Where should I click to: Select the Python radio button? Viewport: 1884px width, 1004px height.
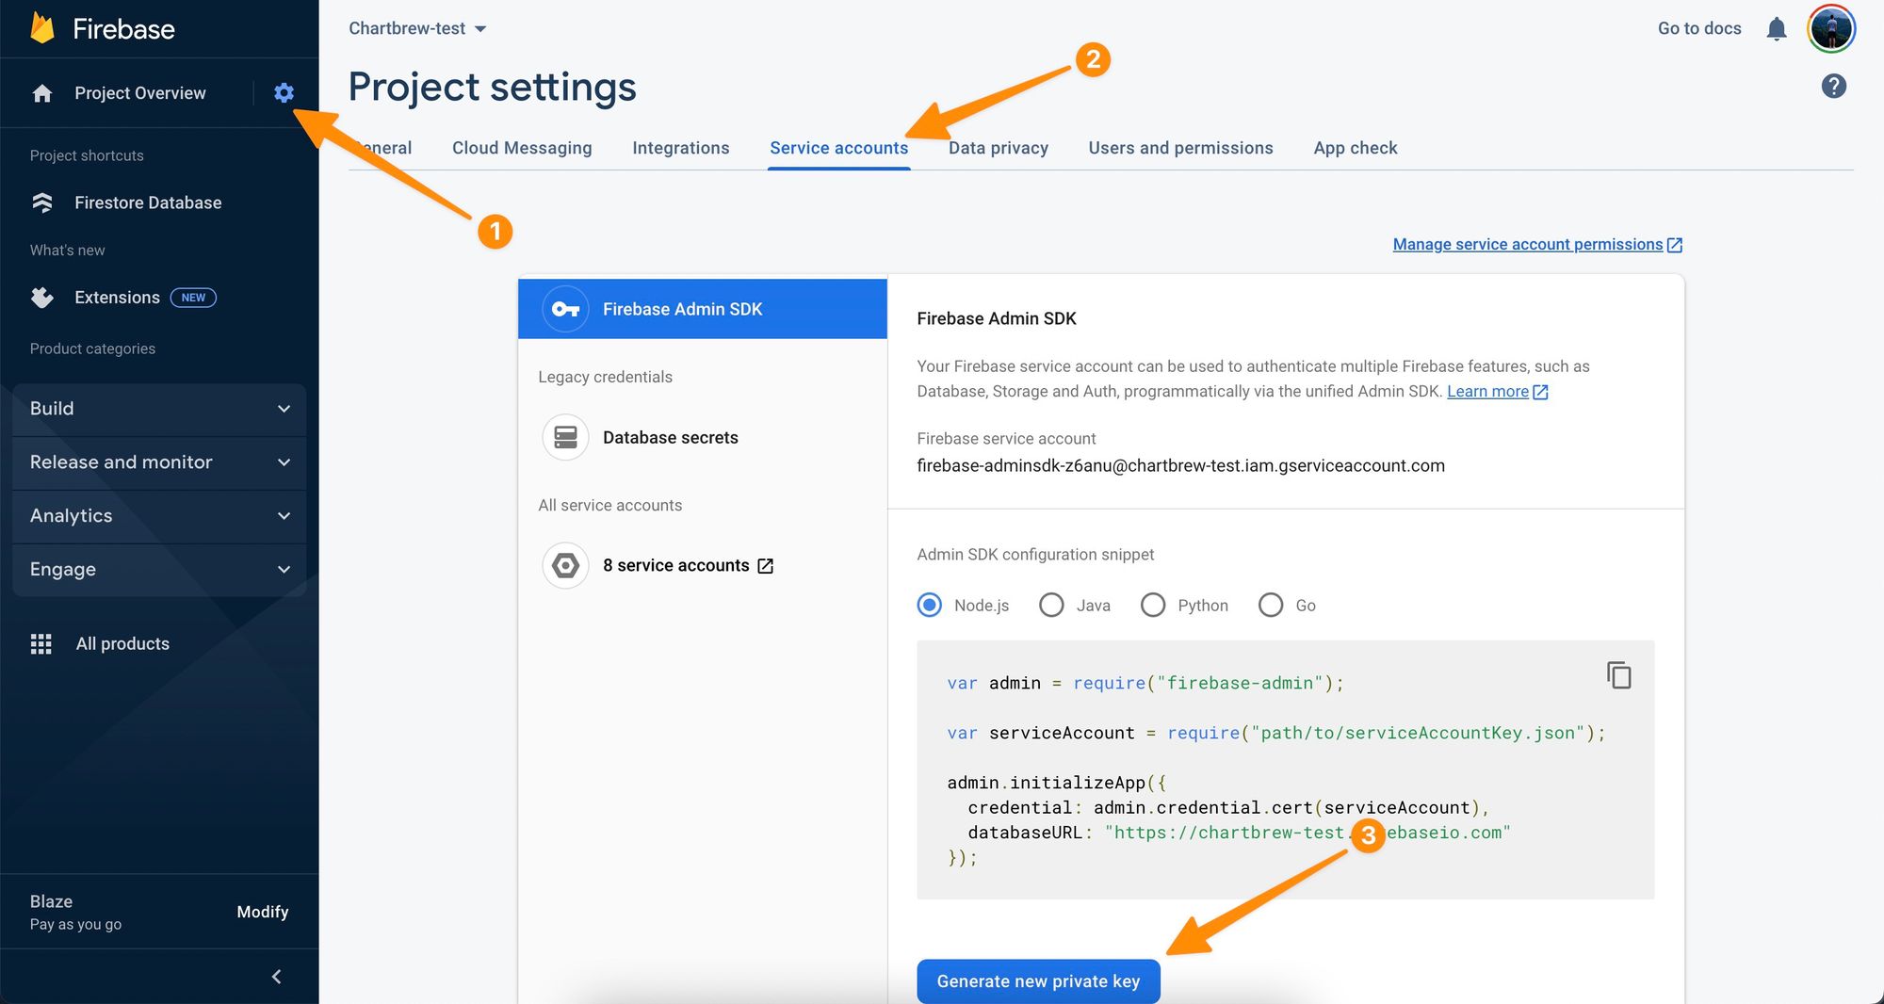click(1153, 605)
